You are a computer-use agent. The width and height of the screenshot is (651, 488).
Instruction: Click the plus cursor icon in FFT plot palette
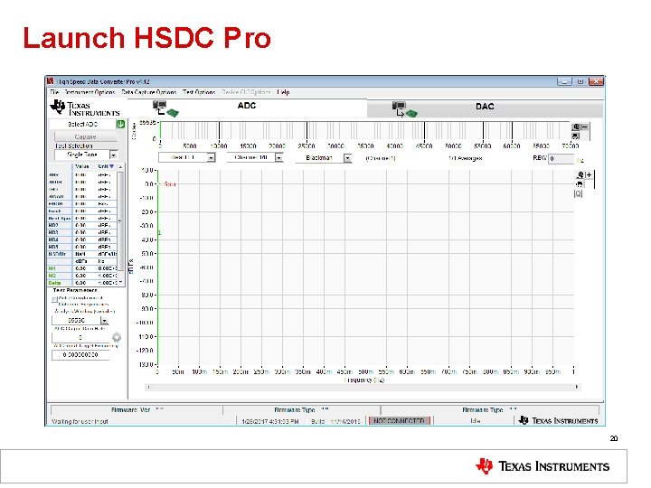coord(589,175)
